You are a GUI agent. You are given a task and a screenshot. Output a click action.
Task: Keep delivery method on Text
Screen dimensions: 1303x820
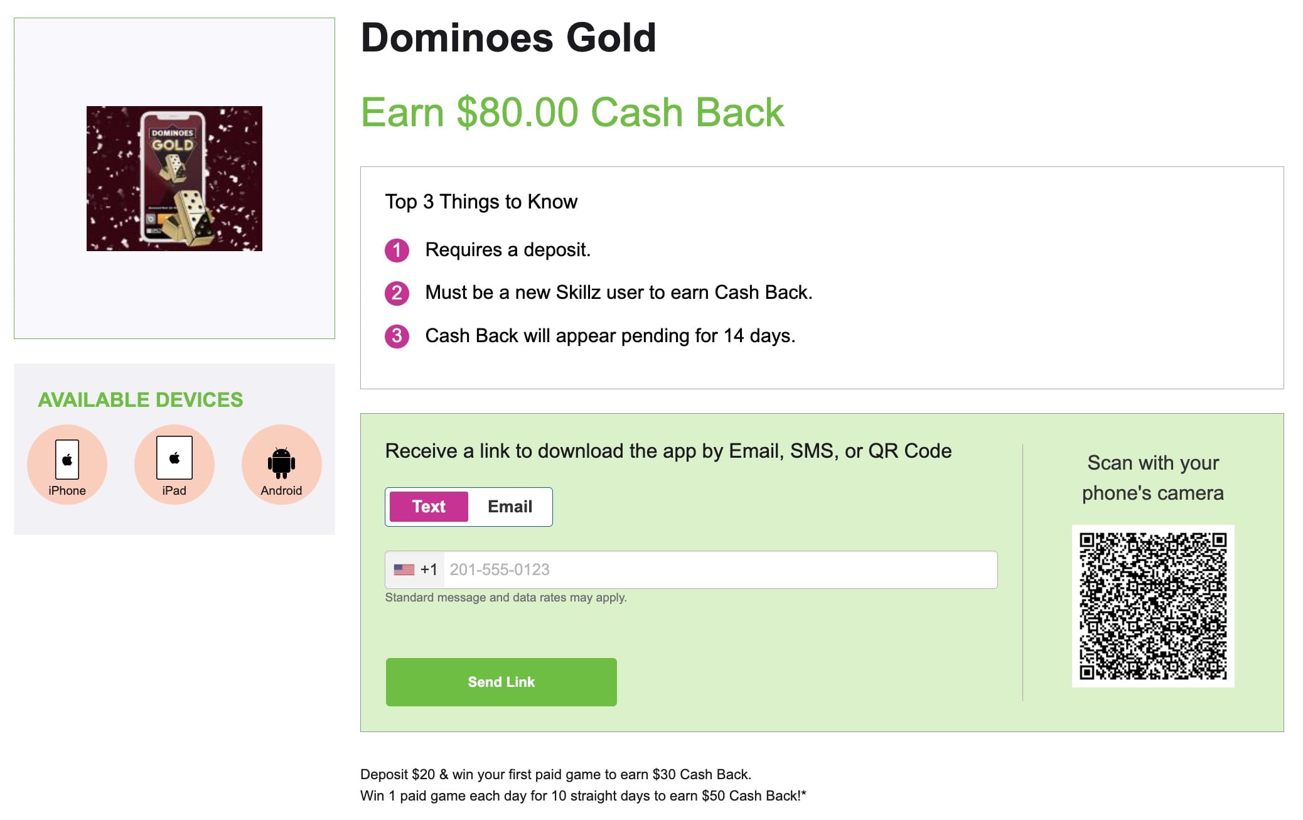pos(427,506)
